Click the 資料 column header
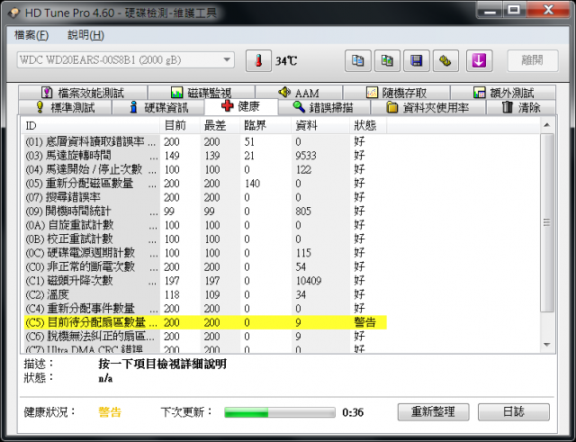Screen dimensions: 576x442 pos(320,126)
